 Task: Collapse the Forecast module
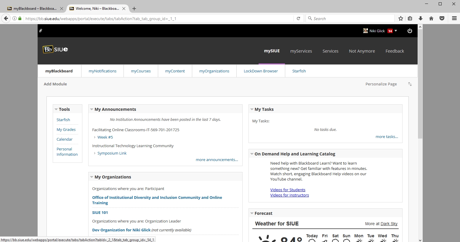tap(252, 213)
